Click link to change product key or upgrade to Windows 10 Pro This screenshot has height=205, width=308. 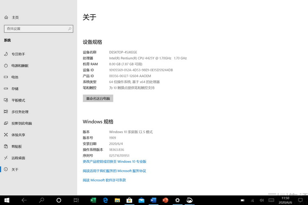pyautogui.click(x=115, y=162)
